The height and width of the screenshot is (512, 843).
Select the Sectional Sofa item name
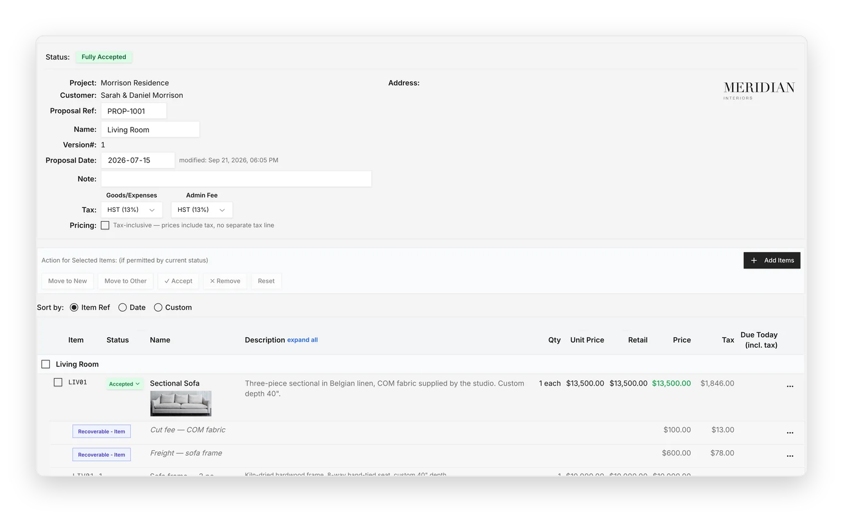coord(175,383)
